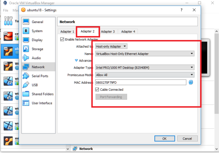Viewport: 219px width, 153px height.
Task: Select the Windows 8.1 VM icon
Action: click(x=8, y=96)
